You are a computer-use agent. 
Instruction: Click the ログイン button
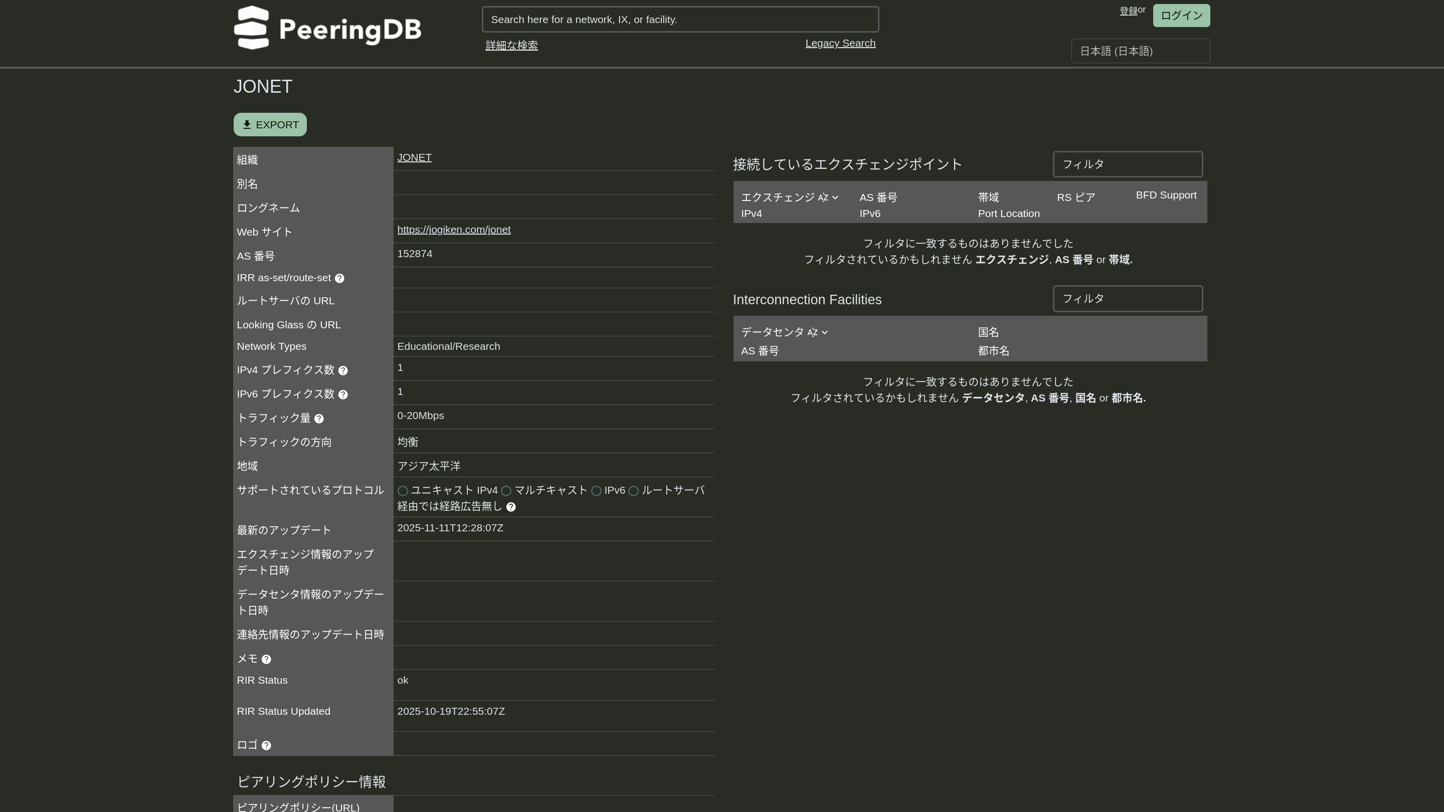[x=1181, y=16]
